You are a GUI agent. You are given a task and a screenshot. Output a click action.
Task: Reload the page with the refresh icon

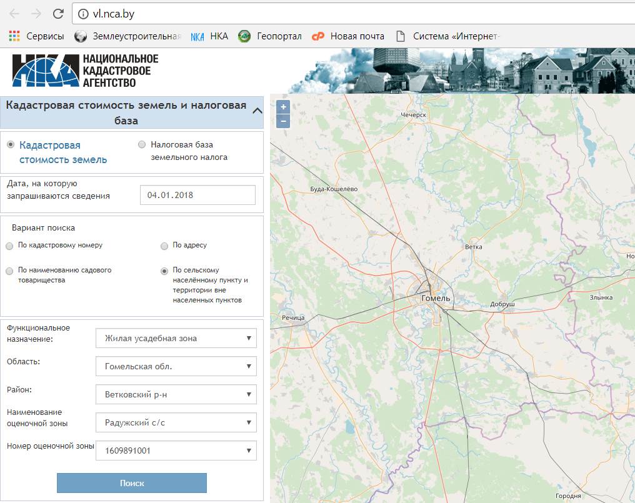tap(58, 14)
